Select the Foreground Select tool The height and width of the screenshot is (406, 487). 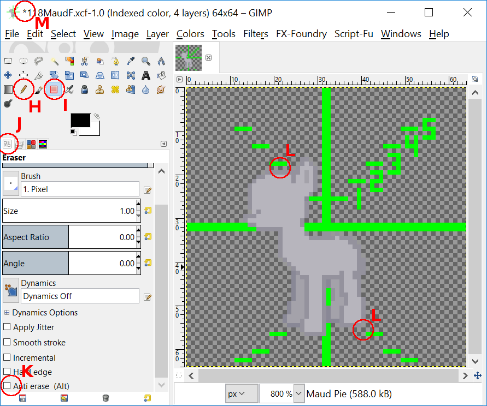point(99,61)
